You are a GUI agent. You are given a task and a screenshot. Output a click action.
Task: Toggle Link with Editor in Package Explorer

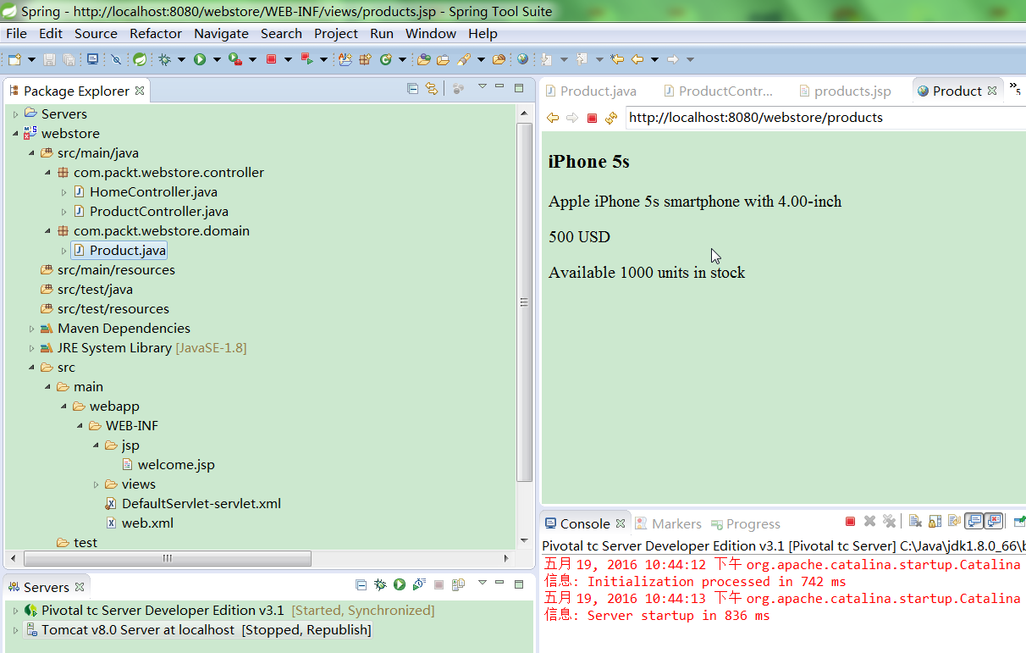[x=432, y=88]
